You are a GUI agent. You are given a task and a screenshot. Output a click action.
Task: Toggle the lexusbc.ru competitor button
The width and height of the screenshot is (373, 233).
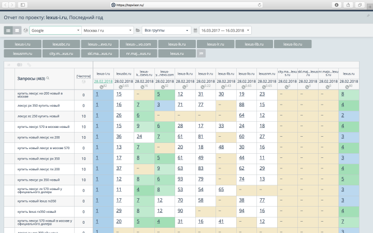[61, 44]
